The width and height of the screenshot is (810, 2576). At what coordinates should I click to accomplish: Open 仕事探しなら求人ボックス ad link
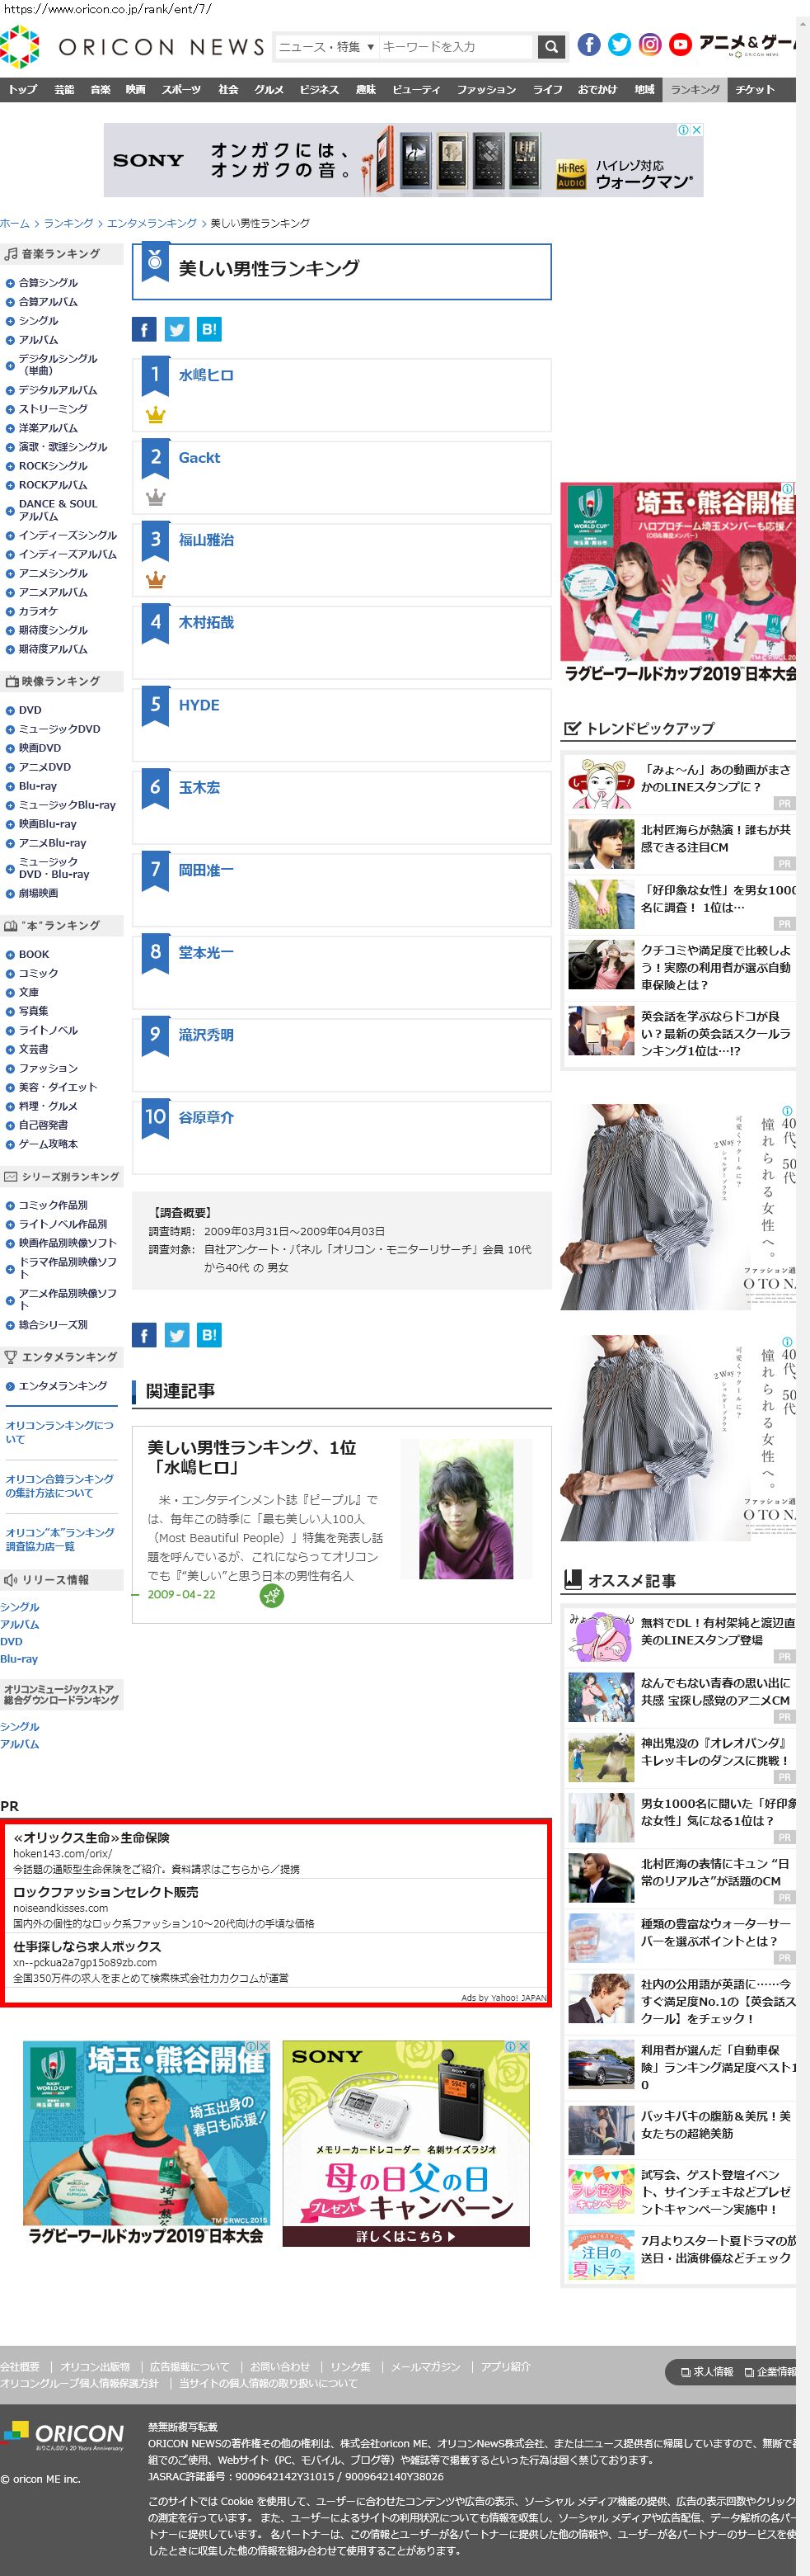87,1947
